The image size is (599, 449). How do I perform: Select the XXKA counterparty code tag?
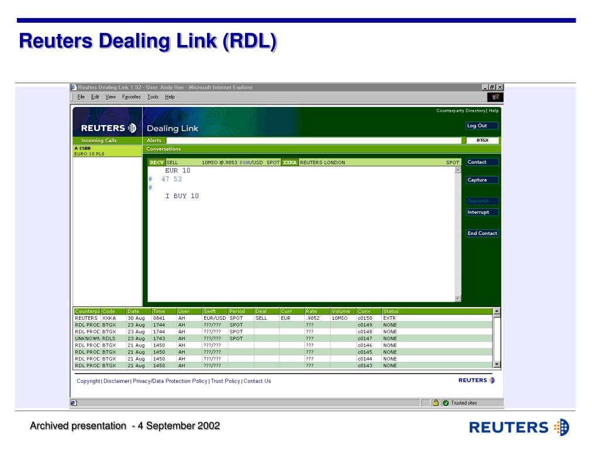click(x=290, y=163)
